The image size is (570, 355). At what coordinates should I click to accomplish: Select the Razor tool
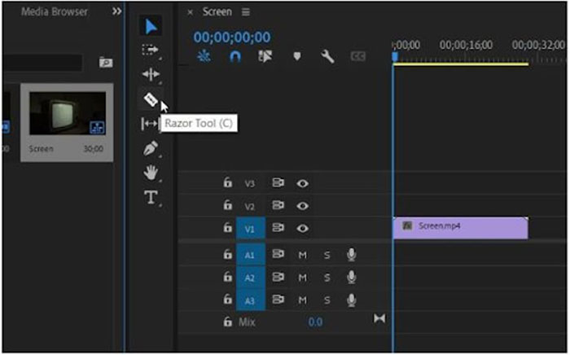click(x=151, y=99)
